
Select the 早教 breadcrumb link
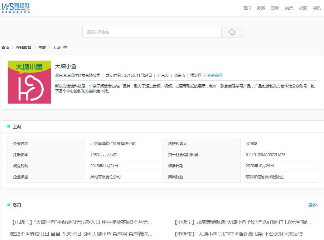42,47
